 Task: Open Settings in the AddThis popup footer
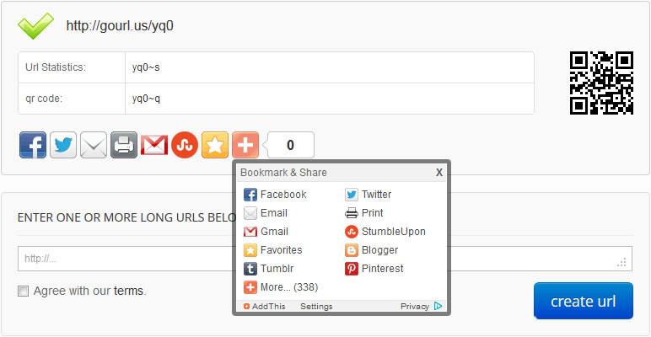(x=316, y=307)
